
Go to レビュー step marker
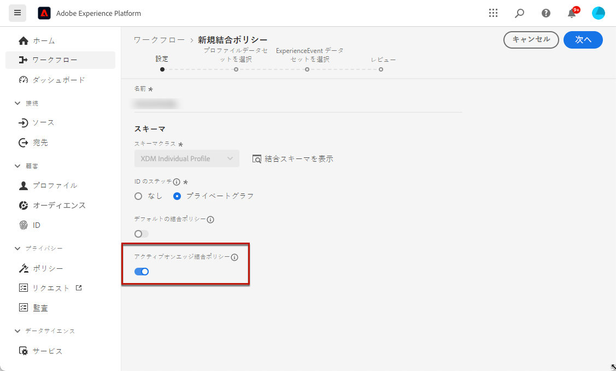coord(380,69)
